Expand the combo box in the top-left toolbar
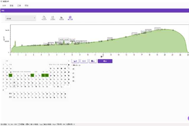The image size is (189, 126). [x=20, y=18]
